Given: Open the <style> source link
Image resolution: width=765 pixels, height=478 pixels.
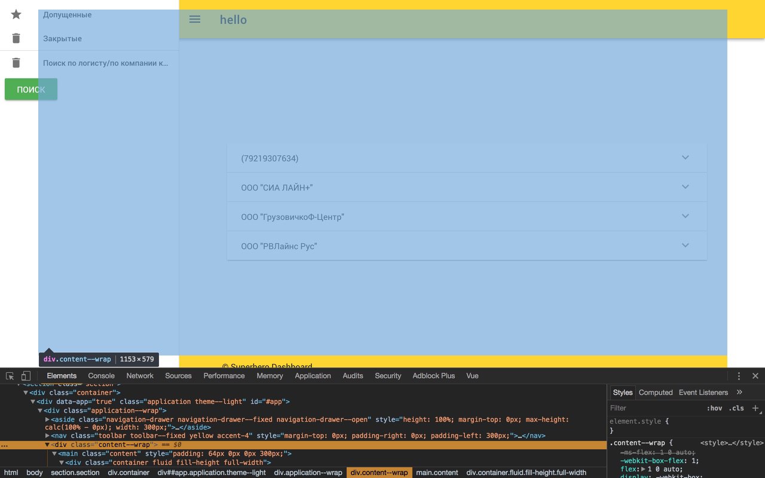Looking at the screenshot, I should pos(732,443).
